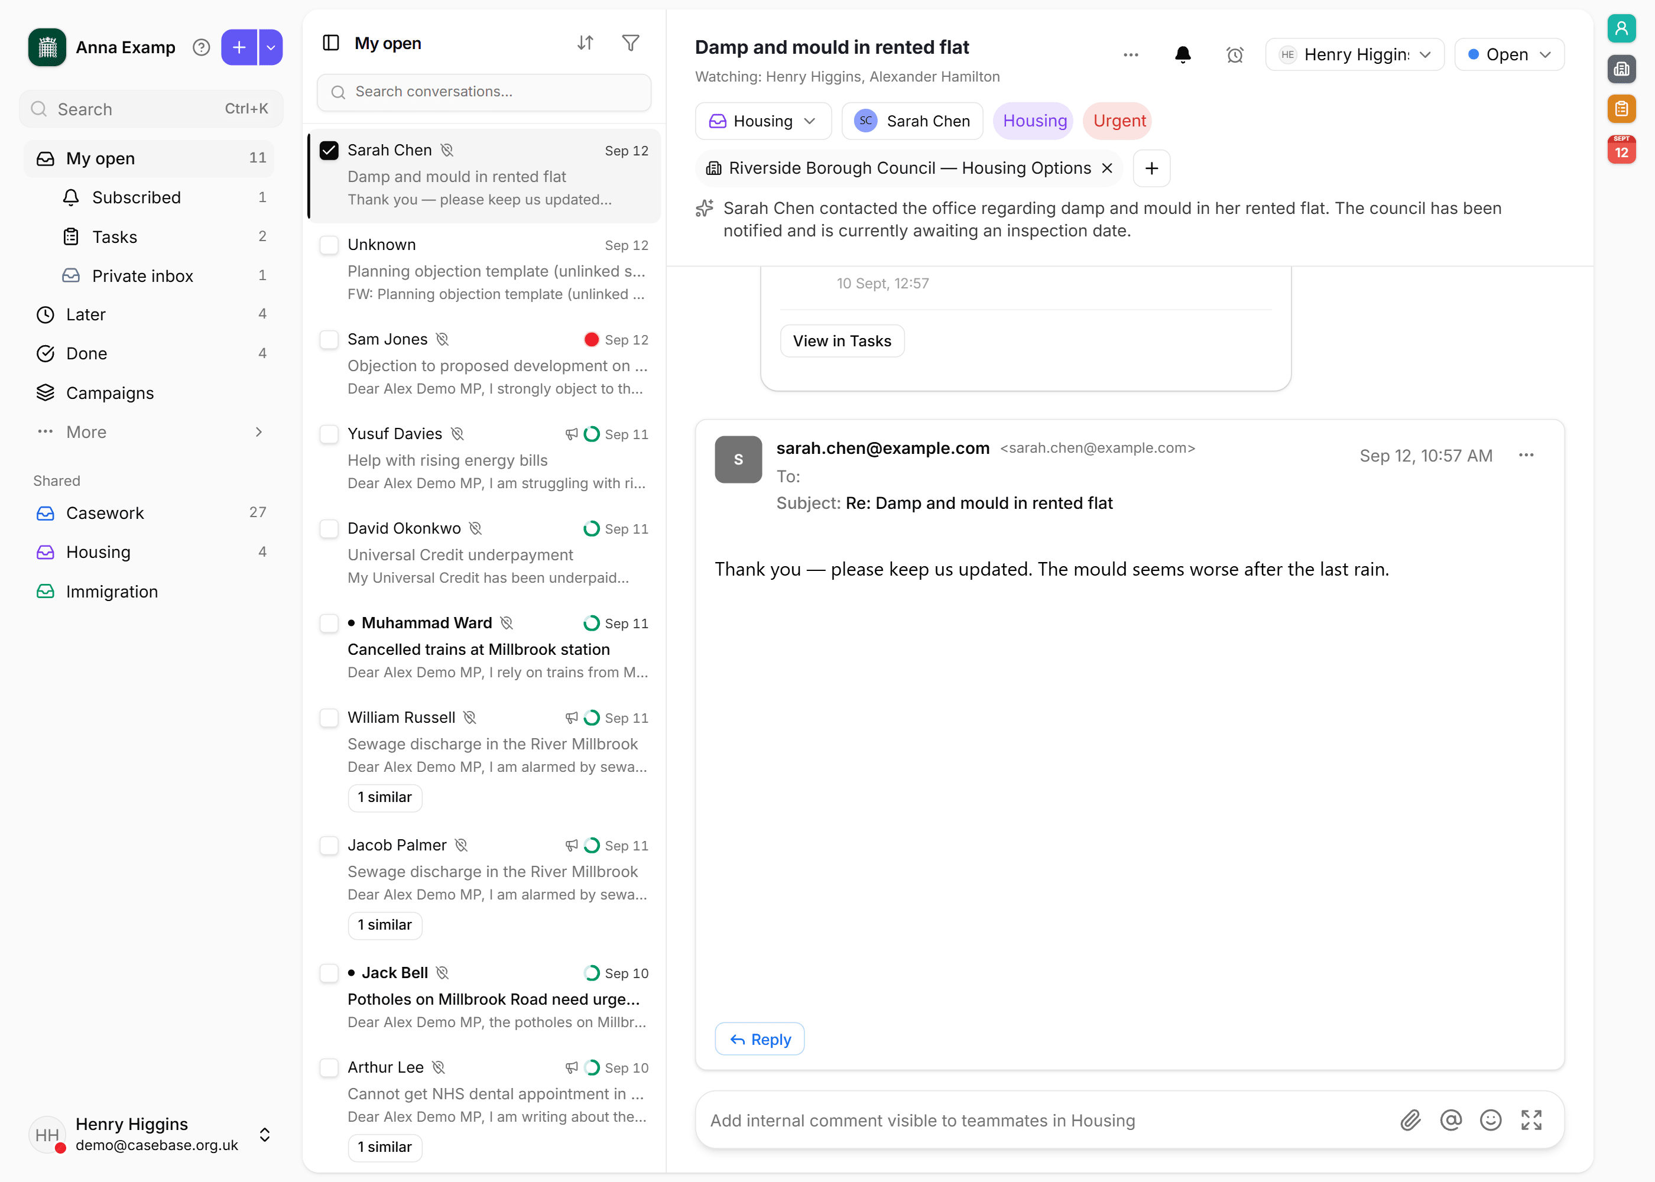The width and height of the screenshot is (1655, 1182).
Task: Open the conversation filter funnel icon
Action: tap(631, 43)
